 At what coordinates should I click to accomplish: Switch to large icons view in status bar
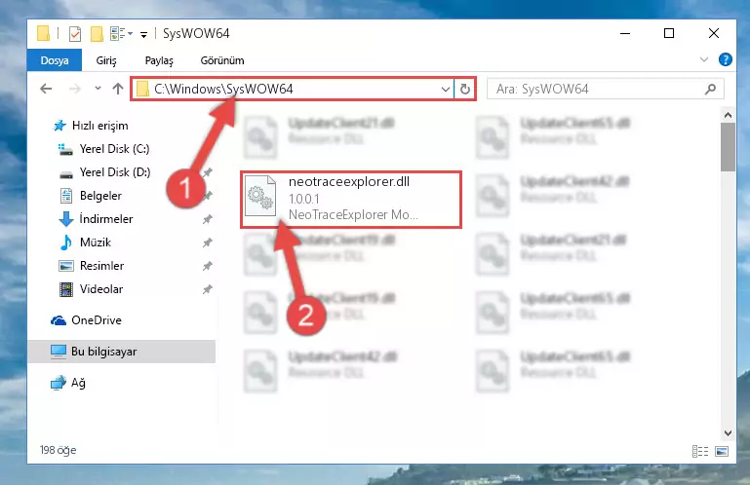coord(722,451)
